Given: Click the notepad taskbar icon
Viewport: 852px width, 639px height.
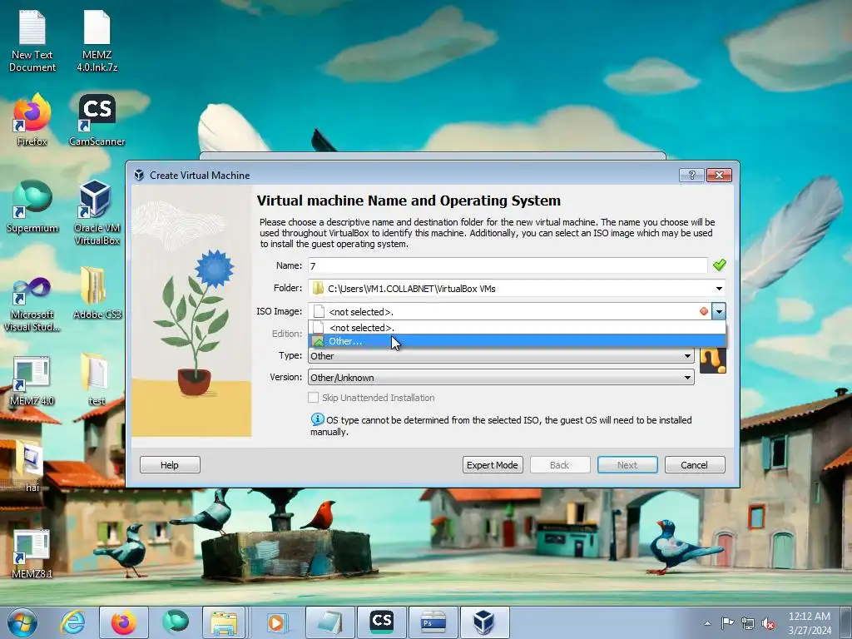Looking at the screenshot, I should [x=329, y=622].
